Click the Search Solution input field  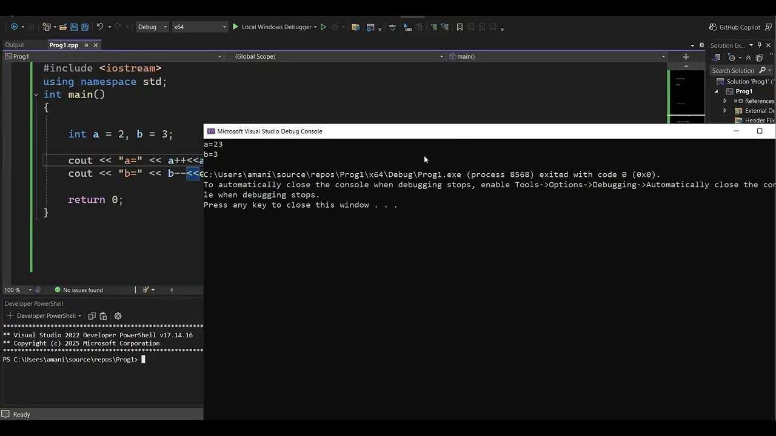click(734, 70)
